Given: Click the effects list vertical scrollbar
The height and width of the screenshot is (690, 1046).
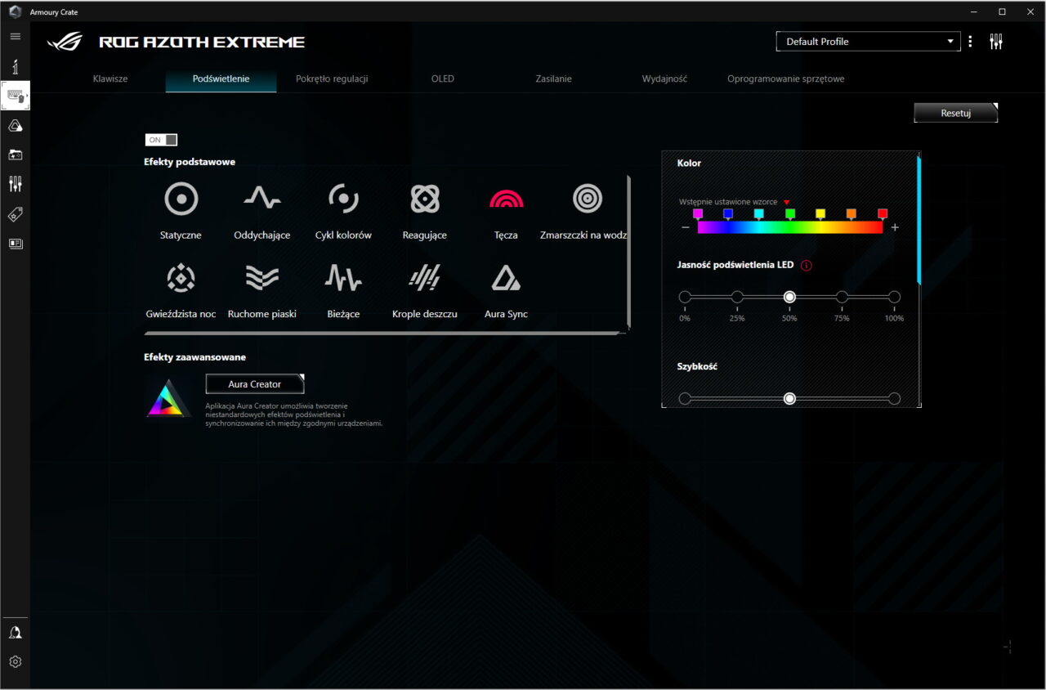Looking at the screenshot, I should click(x=628, y=252).
